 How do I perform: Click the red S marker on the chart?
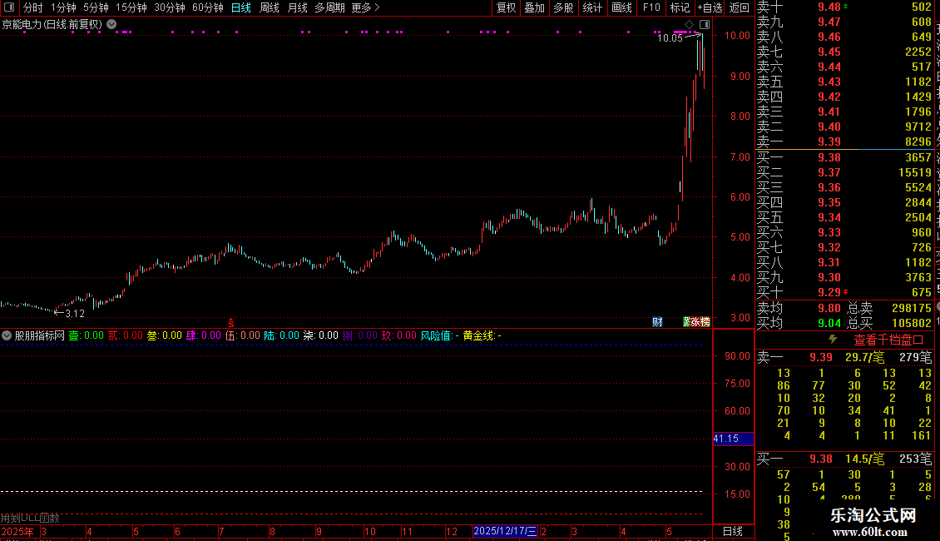pyautogui.click(x=230, y=323)
